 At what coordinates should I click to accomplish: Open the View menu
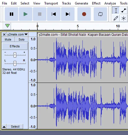(37, 3)
